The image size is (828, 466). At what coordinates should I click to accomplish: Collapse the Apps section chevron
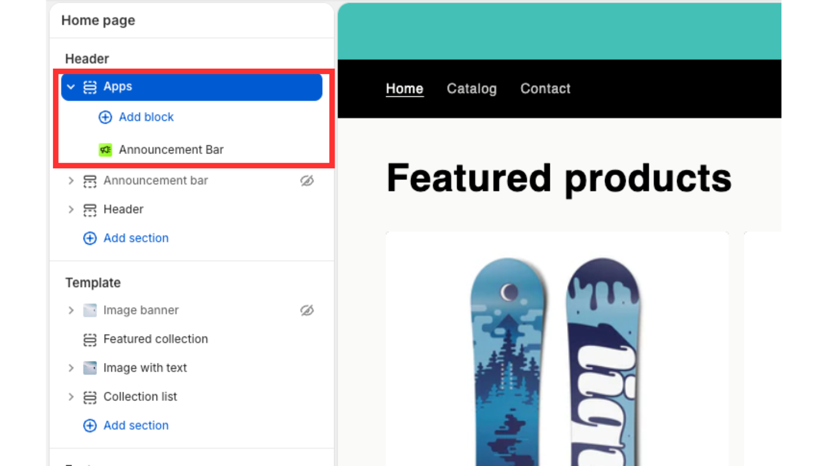[x=71, y=87]
